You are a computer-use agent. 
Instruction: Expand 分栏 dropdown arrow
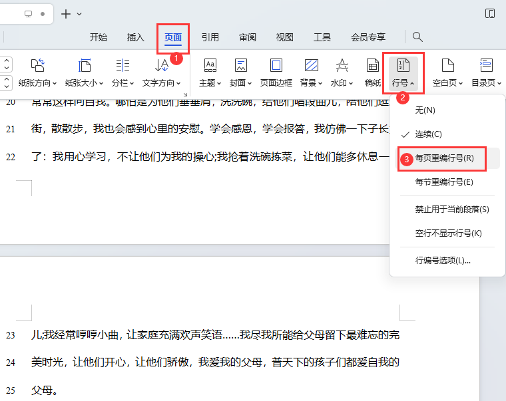tap(132, 83)
